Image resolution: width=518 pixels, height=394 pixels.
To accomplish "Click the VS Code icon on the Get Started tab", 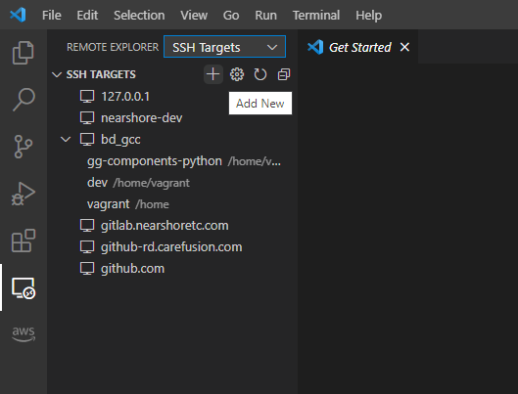I will 315,47.
